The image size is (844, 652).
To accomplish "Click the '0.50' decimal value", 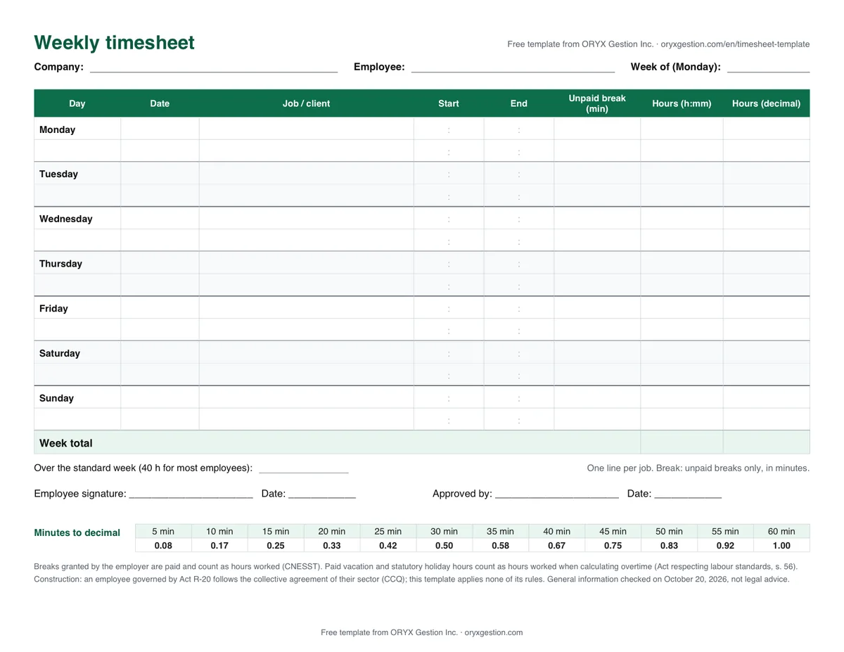I will click(445, 546).
